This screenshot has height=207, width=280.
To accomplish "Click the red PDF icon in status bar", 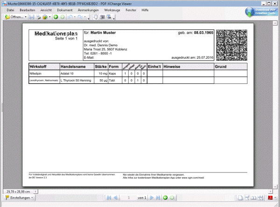I will pos(270,198).
